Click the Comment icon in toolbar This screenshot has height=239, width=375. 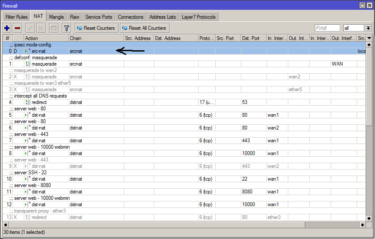coord(53,28)
